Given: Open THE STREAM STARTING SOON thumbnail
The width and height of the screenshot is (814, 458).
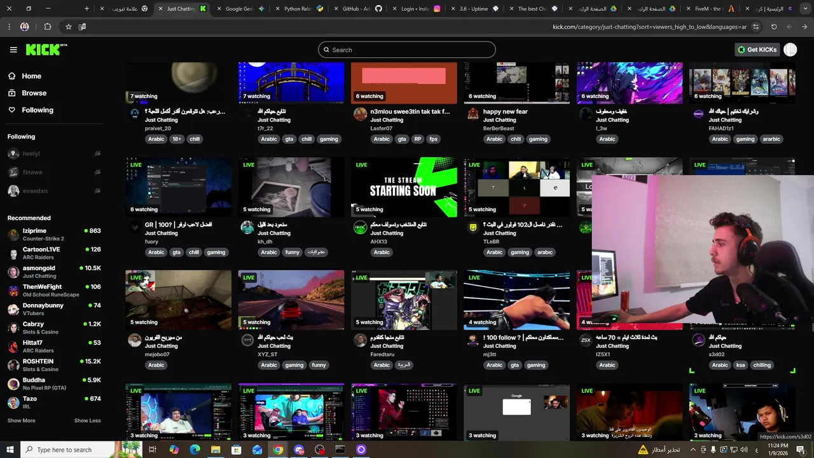Looking at the screenshot, I should (x=404, y=188).
